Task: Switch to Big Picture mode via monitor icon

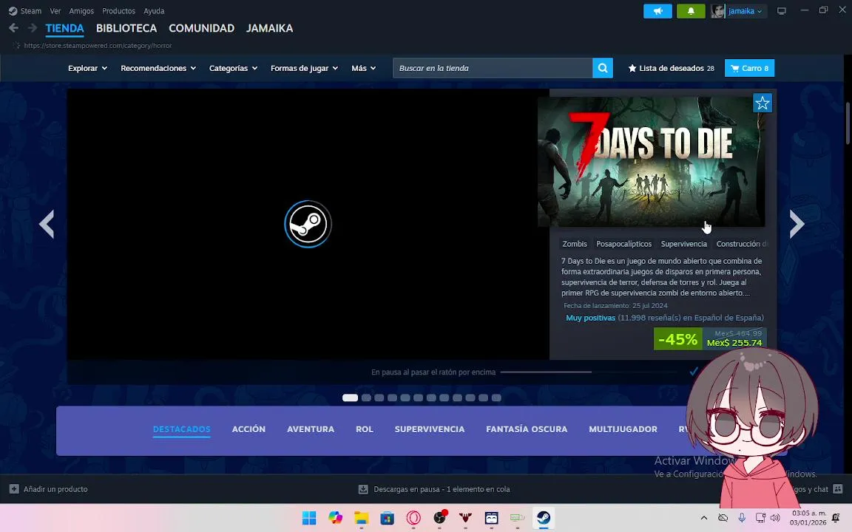Action: coord(781,11)
